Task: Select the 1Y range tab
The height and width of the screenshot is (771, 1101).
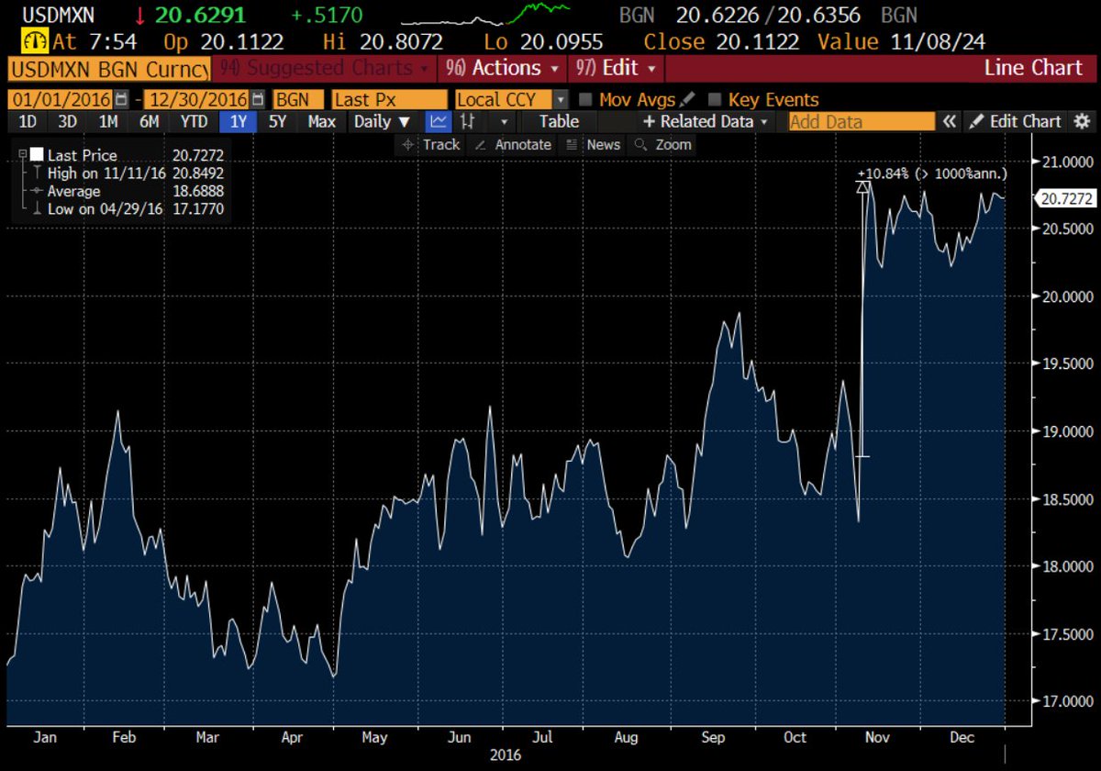Action: pos(239,121)
